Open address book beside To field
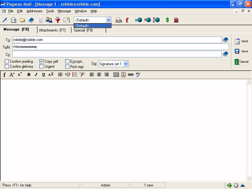This screenshot has width=252, height=189. 226,40
